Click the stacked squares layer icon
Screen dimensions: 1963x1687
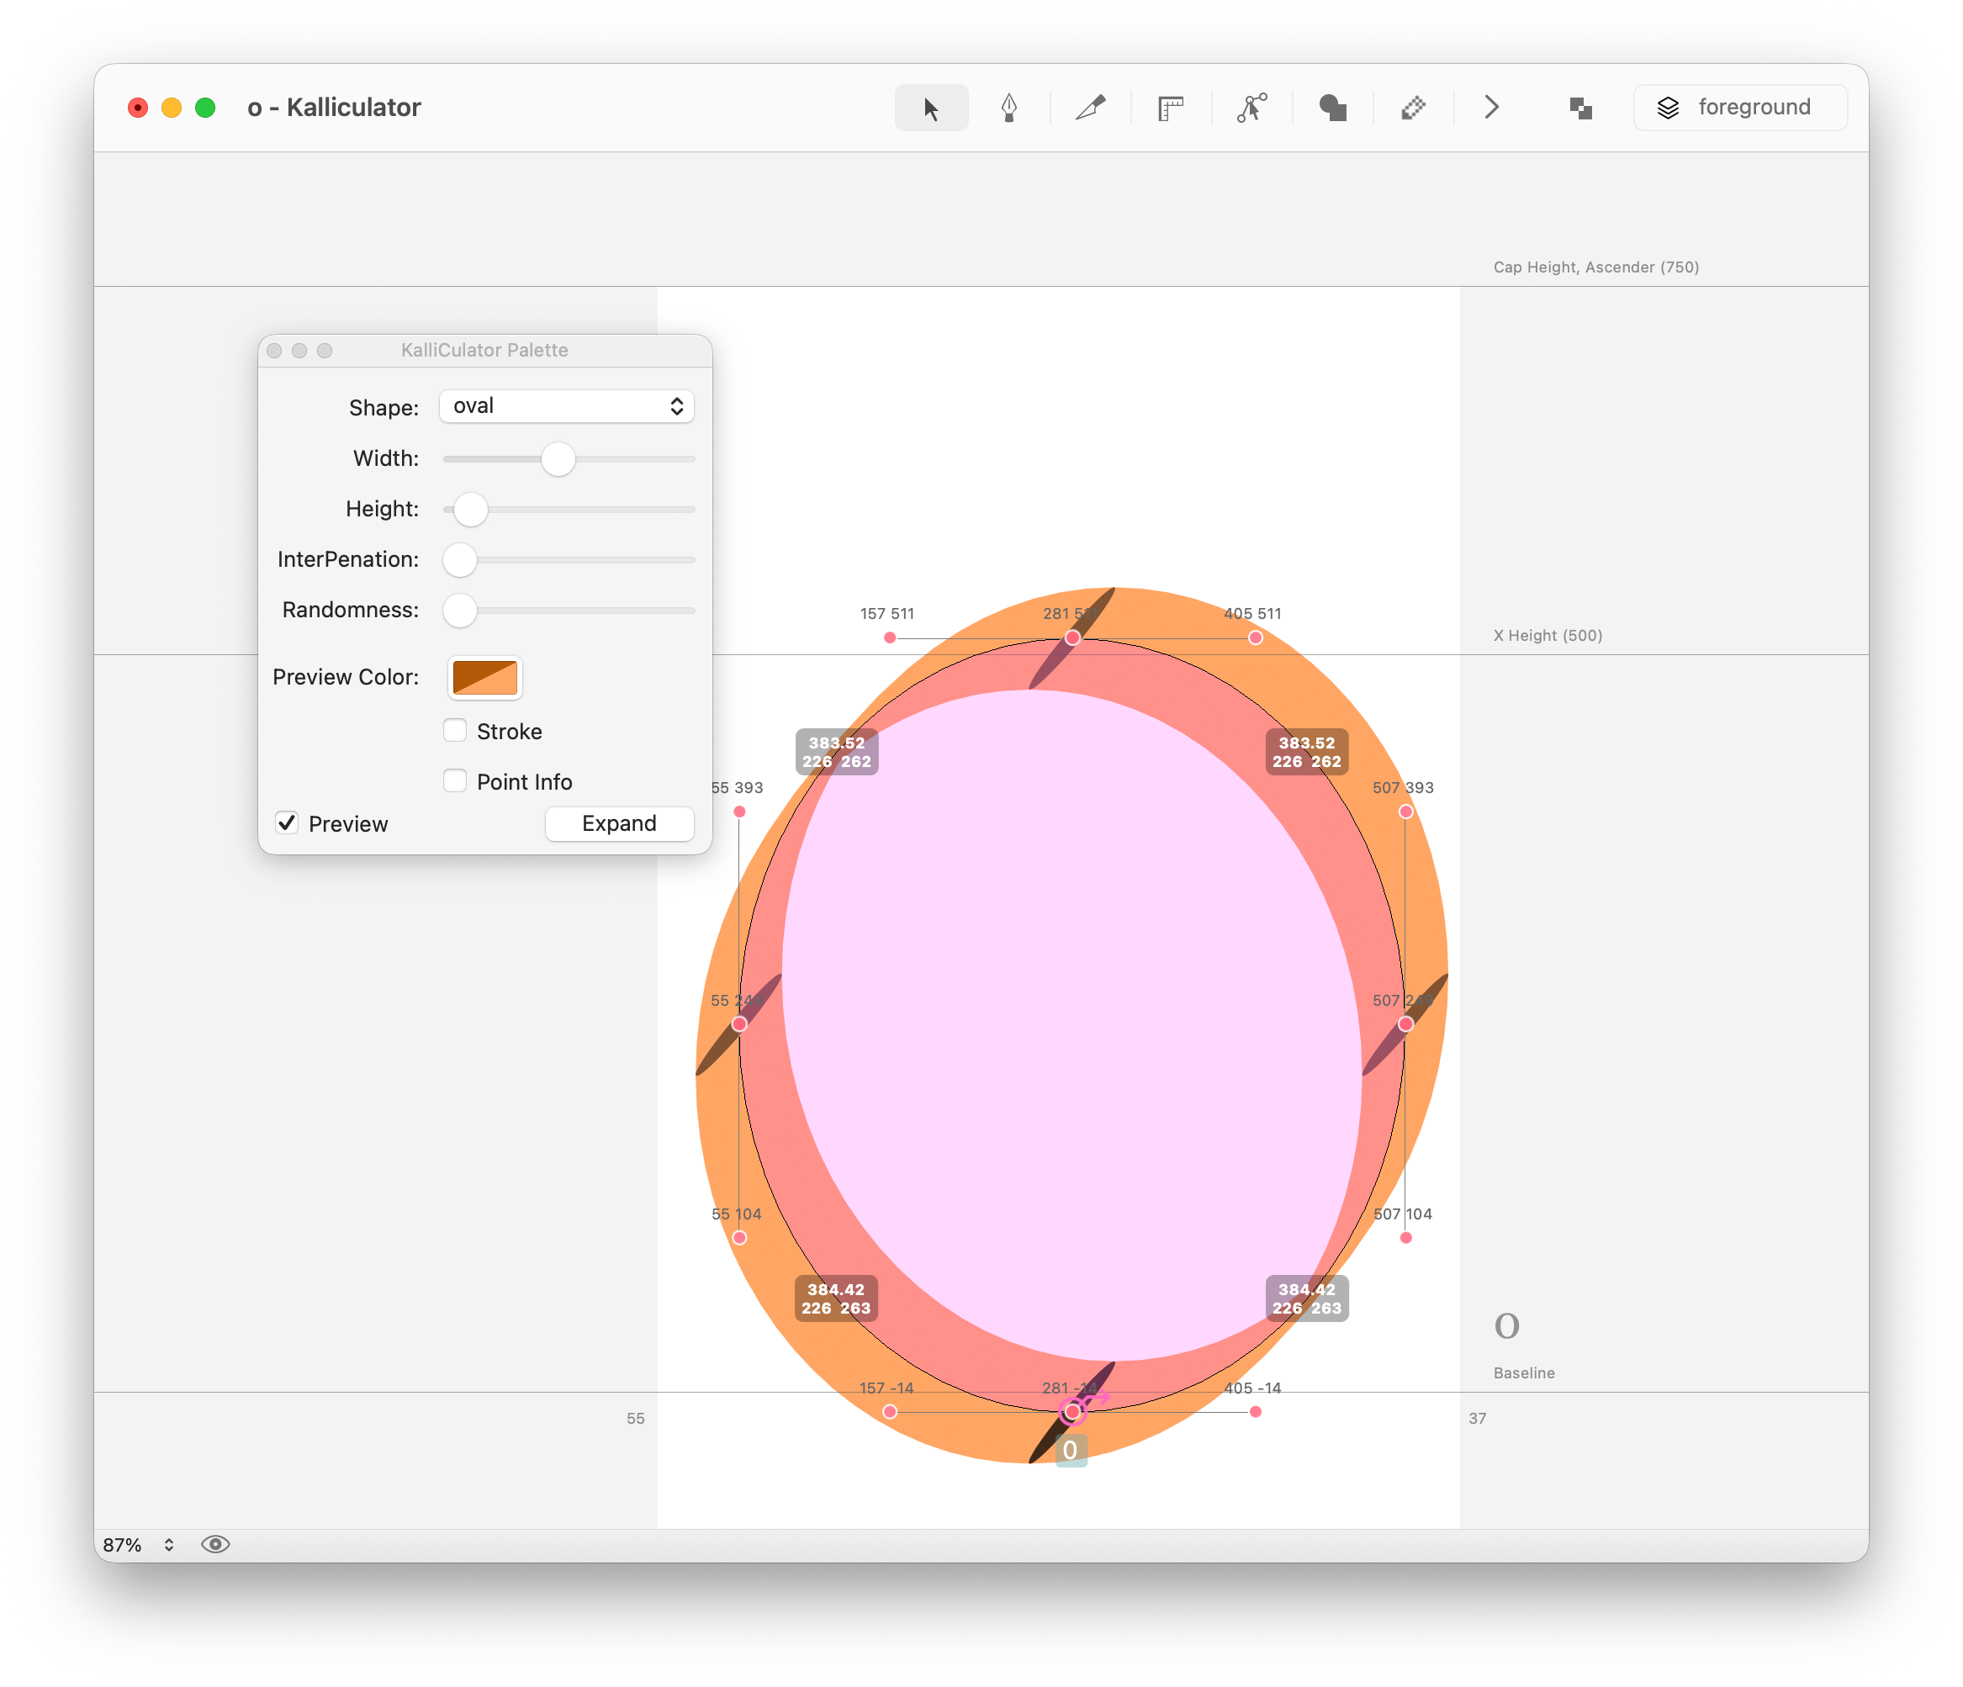click(x=1580, y=108)
